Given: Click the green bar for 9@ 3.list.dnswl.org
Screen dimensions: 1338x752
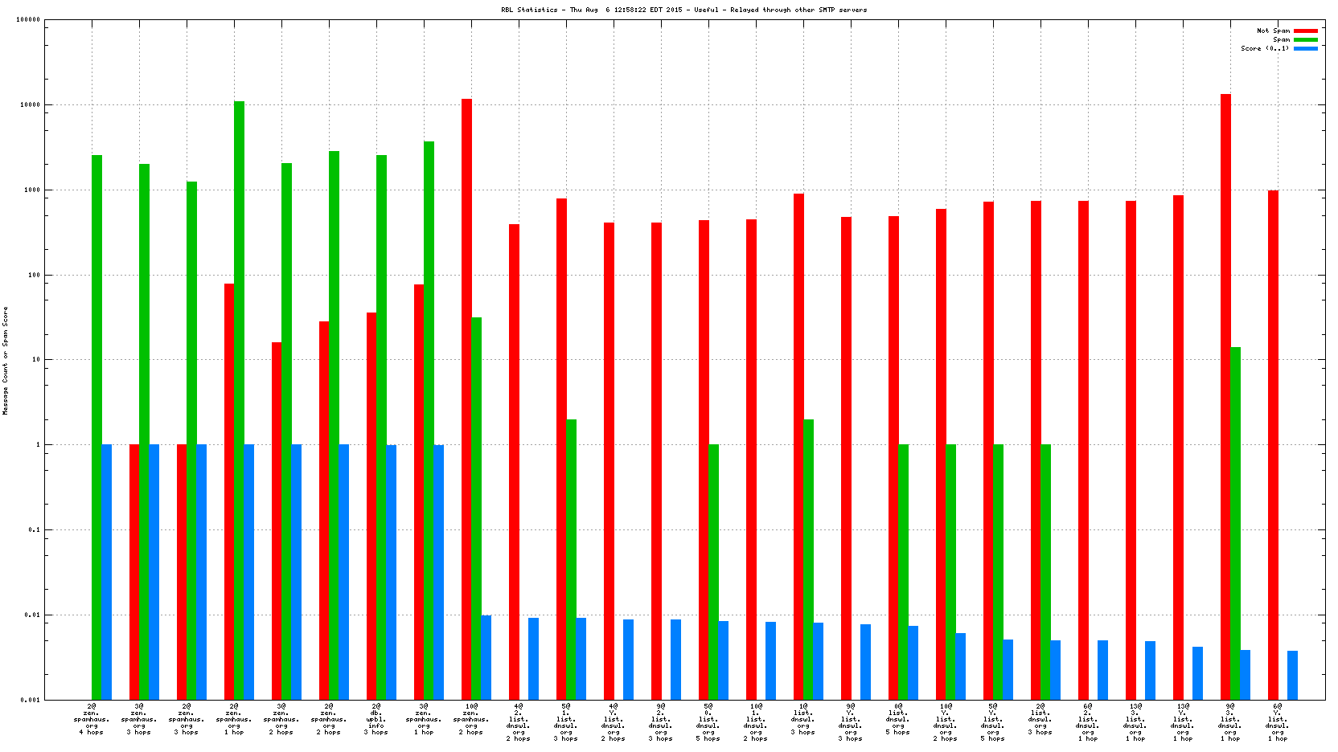Looking at the screenshot, I should pos(1235,522).
